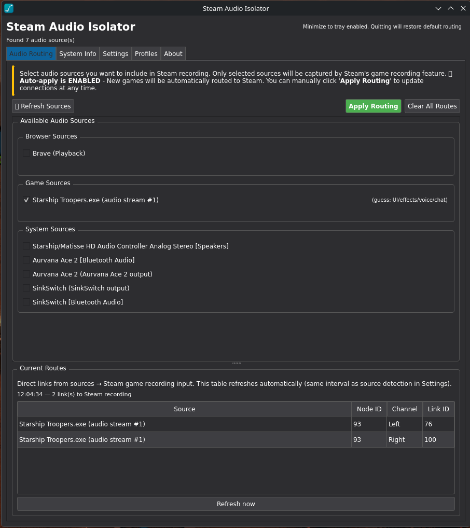The image size is (470, 528).
Task: Click the Source column header
Action: pos(184,409)
